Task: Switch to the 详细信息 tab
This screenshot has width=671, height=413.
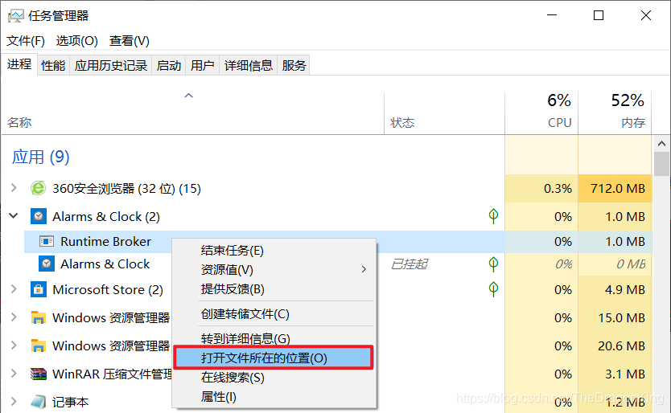Action: [x=249, y=66]
